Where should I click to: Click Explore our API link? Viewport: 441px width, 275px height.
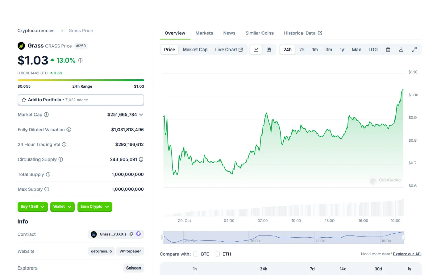tap(407, 254)
